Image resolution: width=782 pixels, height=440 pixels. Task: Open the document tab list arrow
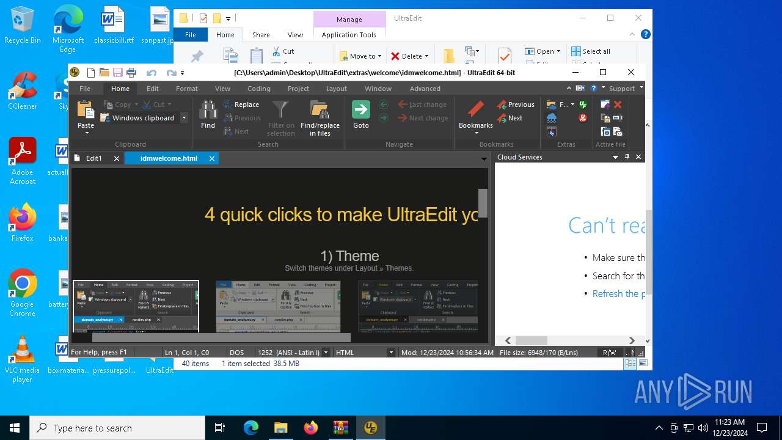pos(484,159)
